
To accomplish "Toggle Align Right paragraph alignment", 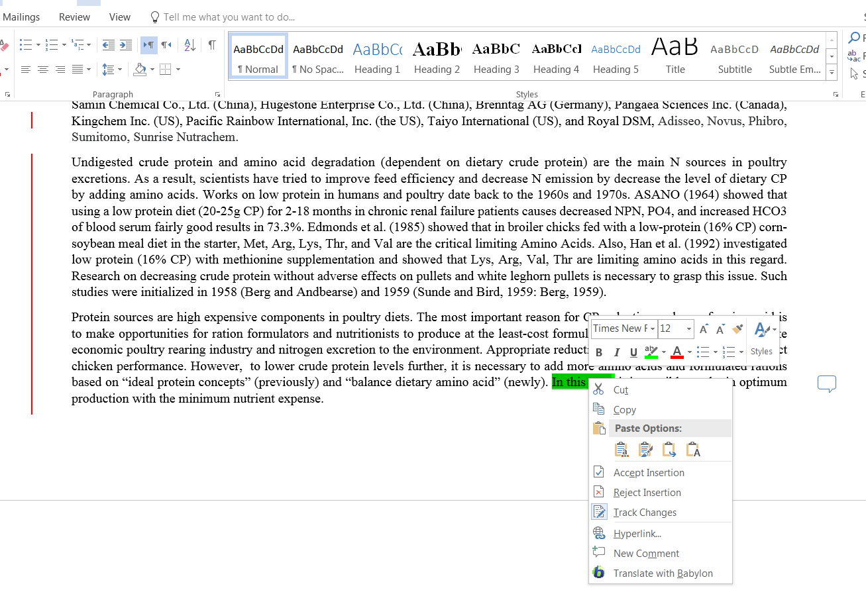I will coord(60,70).
